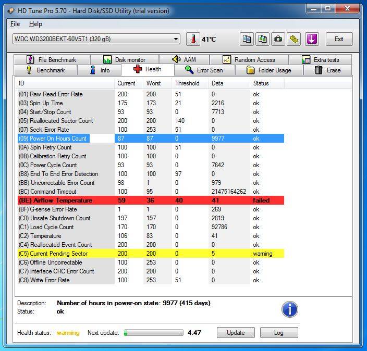Click the Erase trash can icon
This screenshot has width=367, height=351.
[x=319, y=70]
